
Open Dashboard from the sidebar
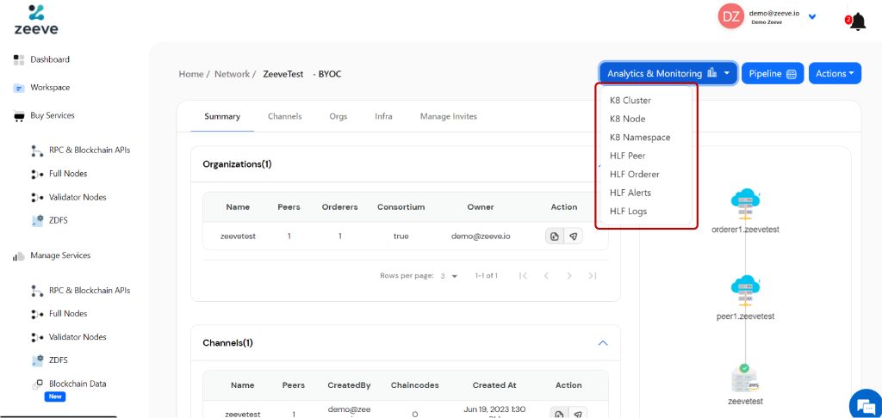coord(50,59)
